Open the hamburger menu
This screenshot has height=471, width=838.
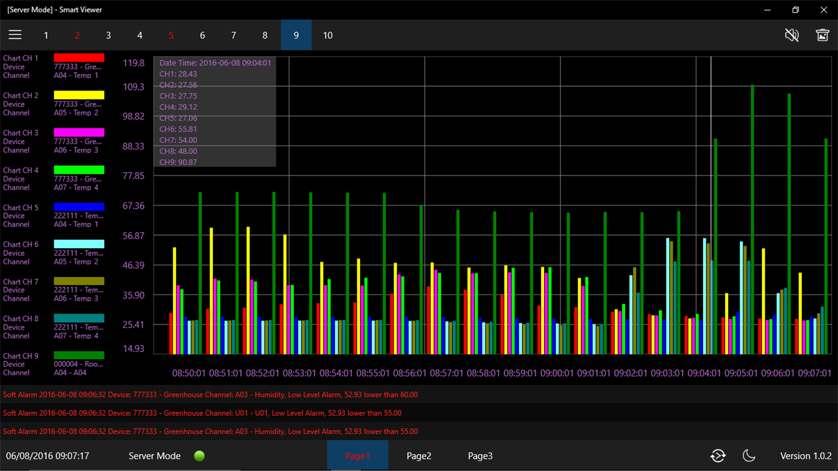pyautogui.click(x=15, y=35)
